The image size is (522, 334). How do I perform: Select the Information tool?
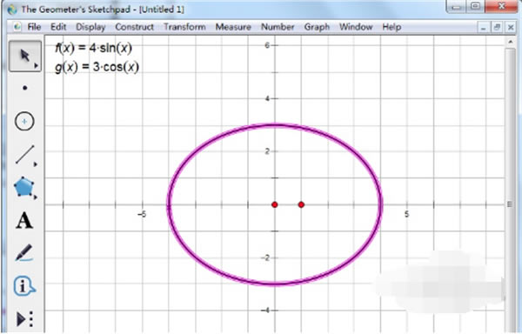point(24,286)
